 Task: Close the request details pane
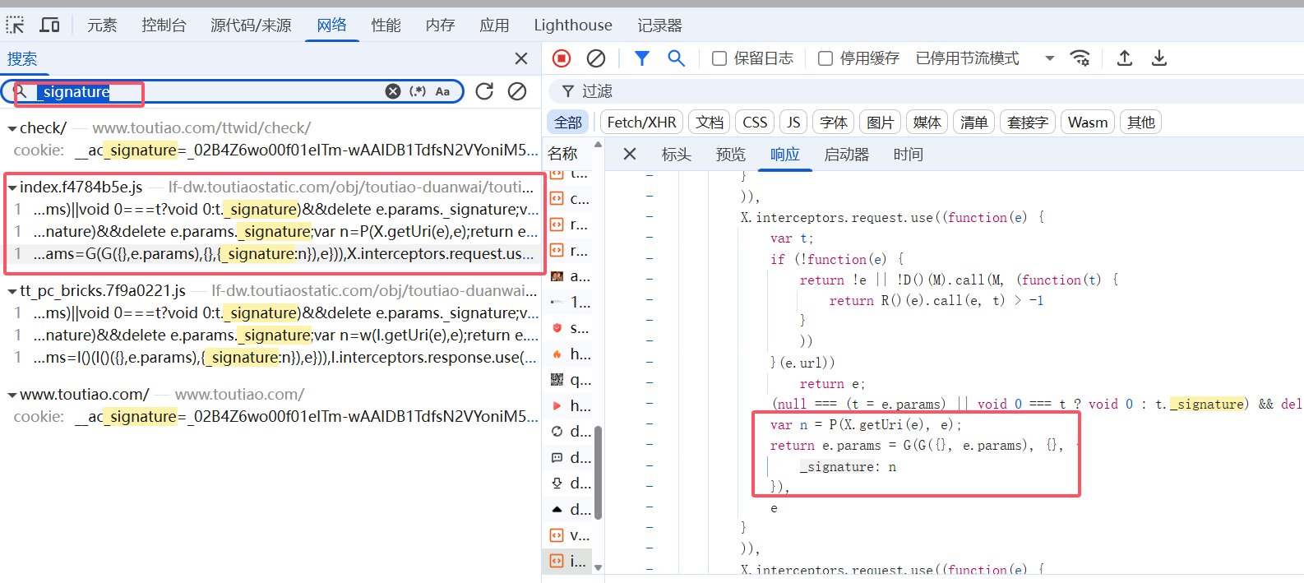[630, 154]
